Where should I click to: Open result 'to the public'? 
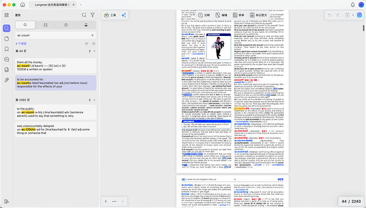point(56,112)
